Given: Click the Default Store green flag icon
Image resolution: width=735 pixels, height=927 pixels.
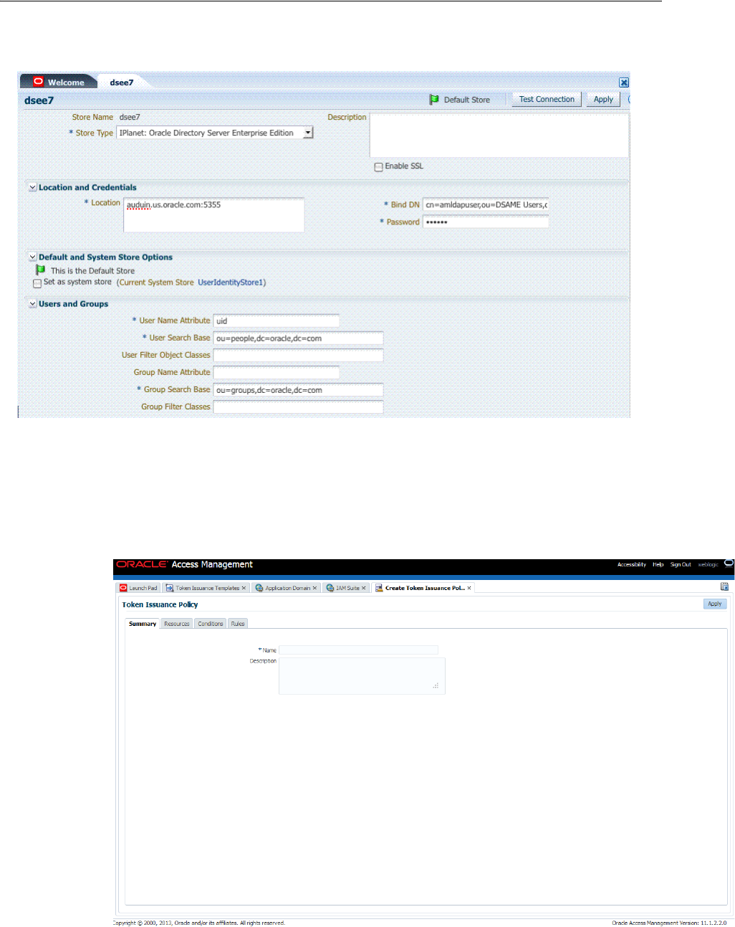Looking at the screenshot, I should tap(434, 100).
